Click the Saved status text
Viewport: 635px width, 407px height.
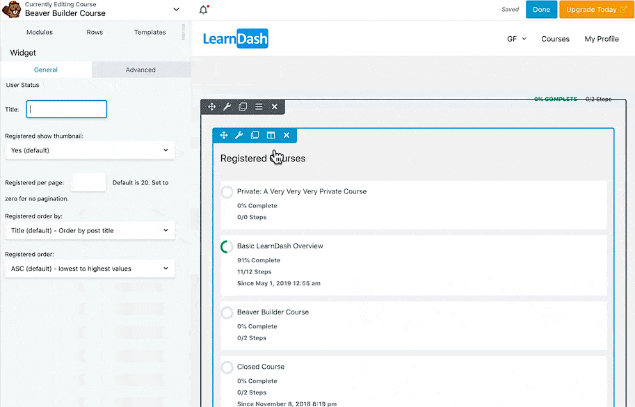[x=510, y=9]
